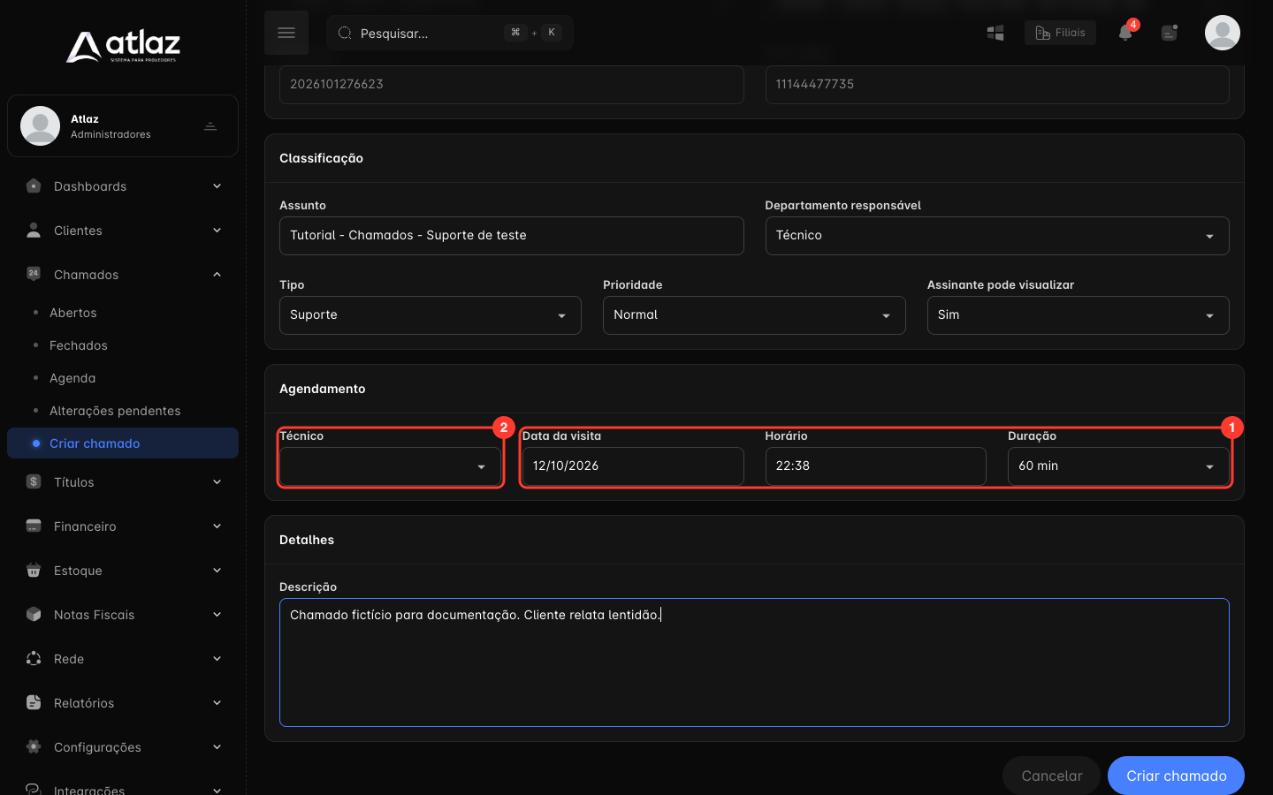This screenshot has height=795, width=1273.
Task: Click the Títulos dollar icon
Action: pos(34,482)
